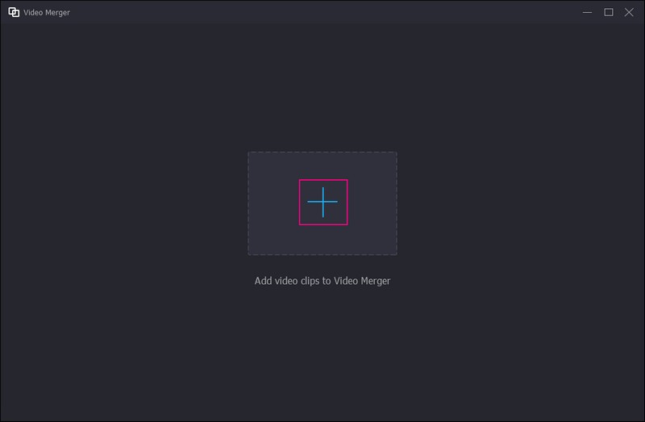Click the dashed border area beside the plus
Screen dimensions: 645x422
pyautogui.click(x=371, y=202)
